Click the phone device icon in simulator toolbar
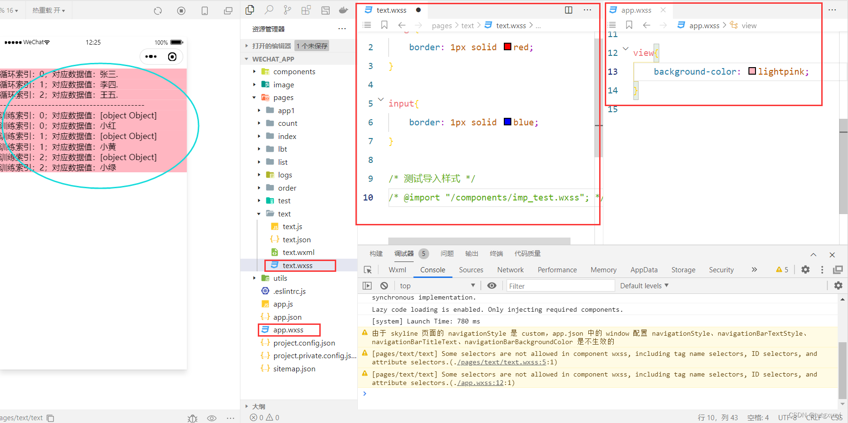Screen dimensions: 848x423 click(x=205, y=11)
